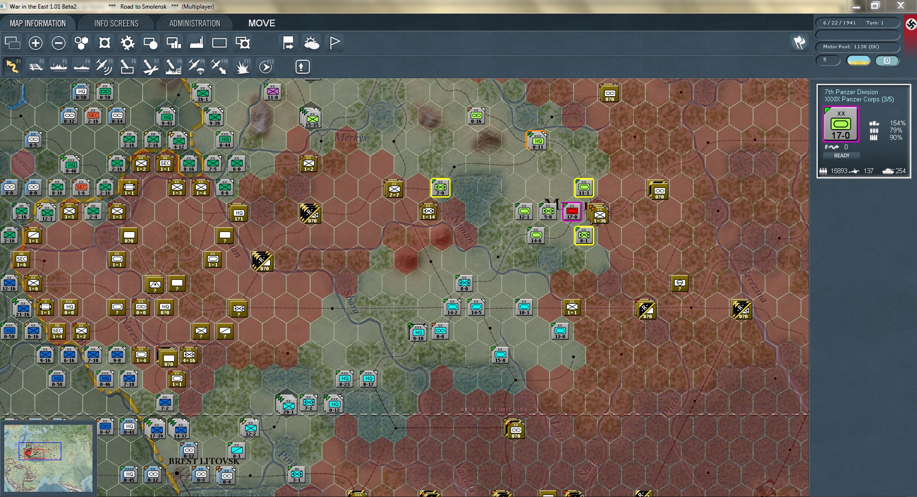917x497 pixels.
Task: Select explosion icon mode F11
Action: click(x=242, y=66)
